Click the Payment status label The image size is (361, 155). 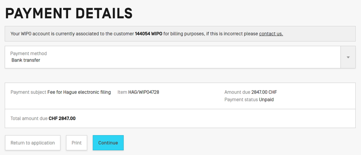[x=241, y=100]
